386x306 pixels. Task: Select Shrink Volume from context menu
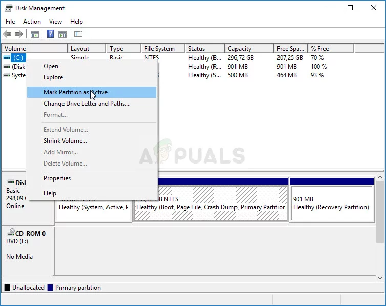[x=92, y=141]
